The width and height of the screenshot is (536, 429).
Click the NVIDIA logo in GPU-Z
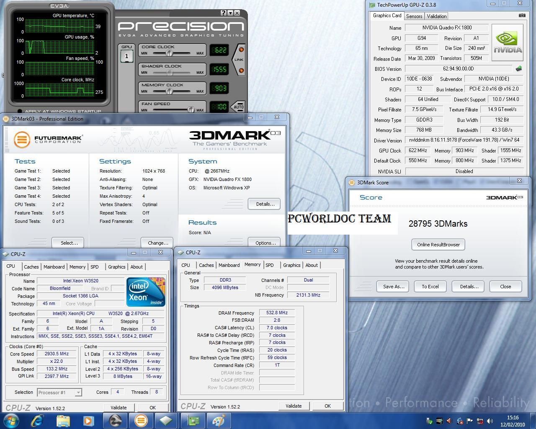tap(508, 43)
